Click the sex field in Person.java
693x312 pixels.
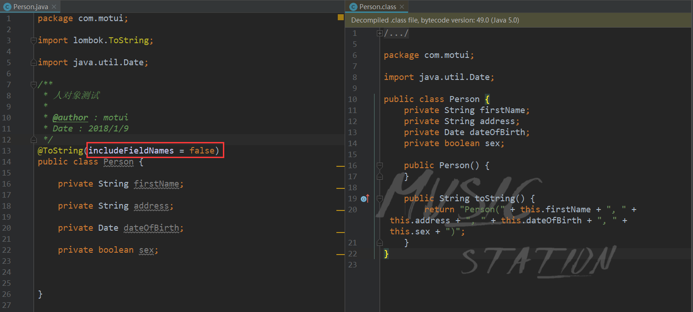tap(146, 250)
